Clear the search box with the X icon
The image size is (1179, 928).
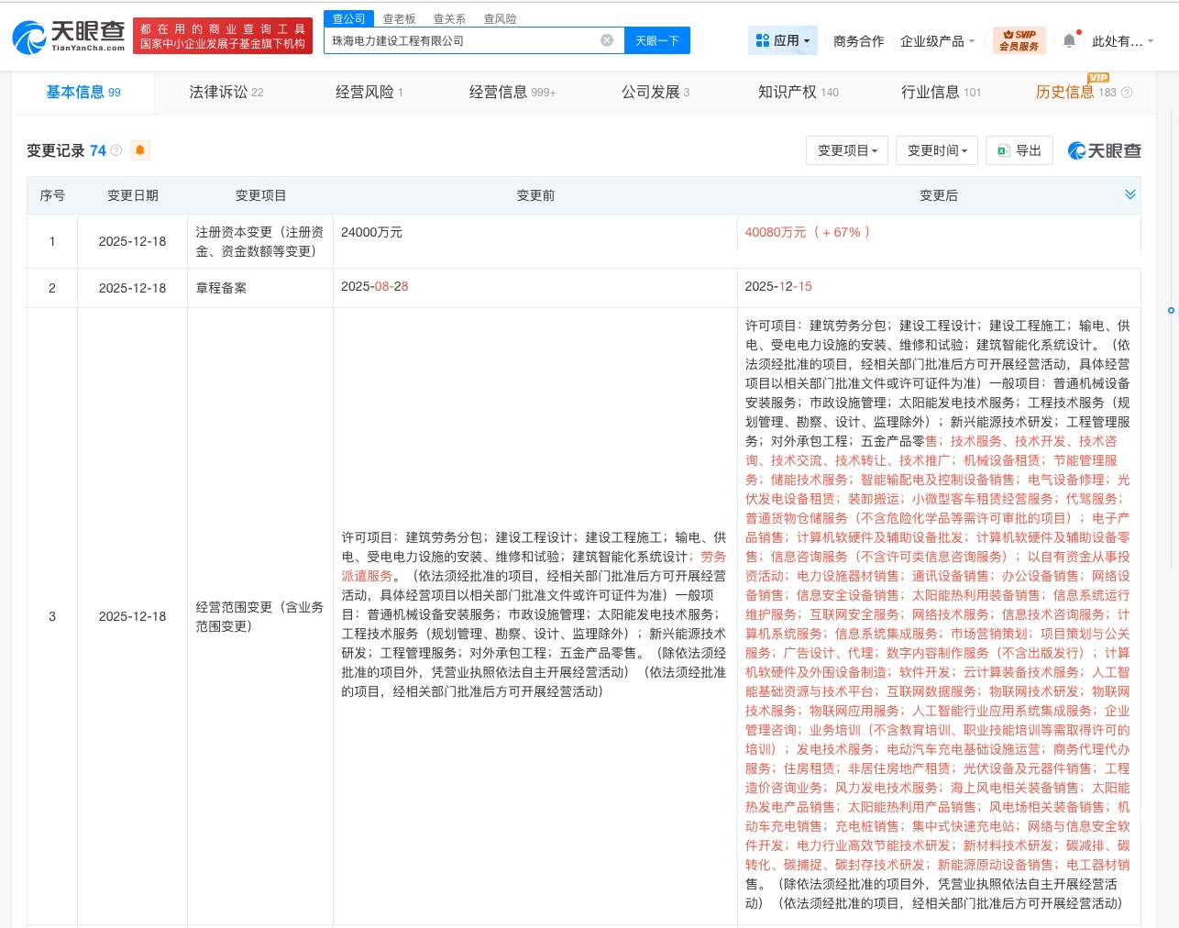(606, 40)
